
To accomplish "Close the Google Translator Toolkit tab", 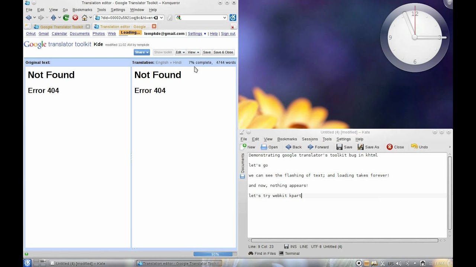I will click(x=88, y=27).
